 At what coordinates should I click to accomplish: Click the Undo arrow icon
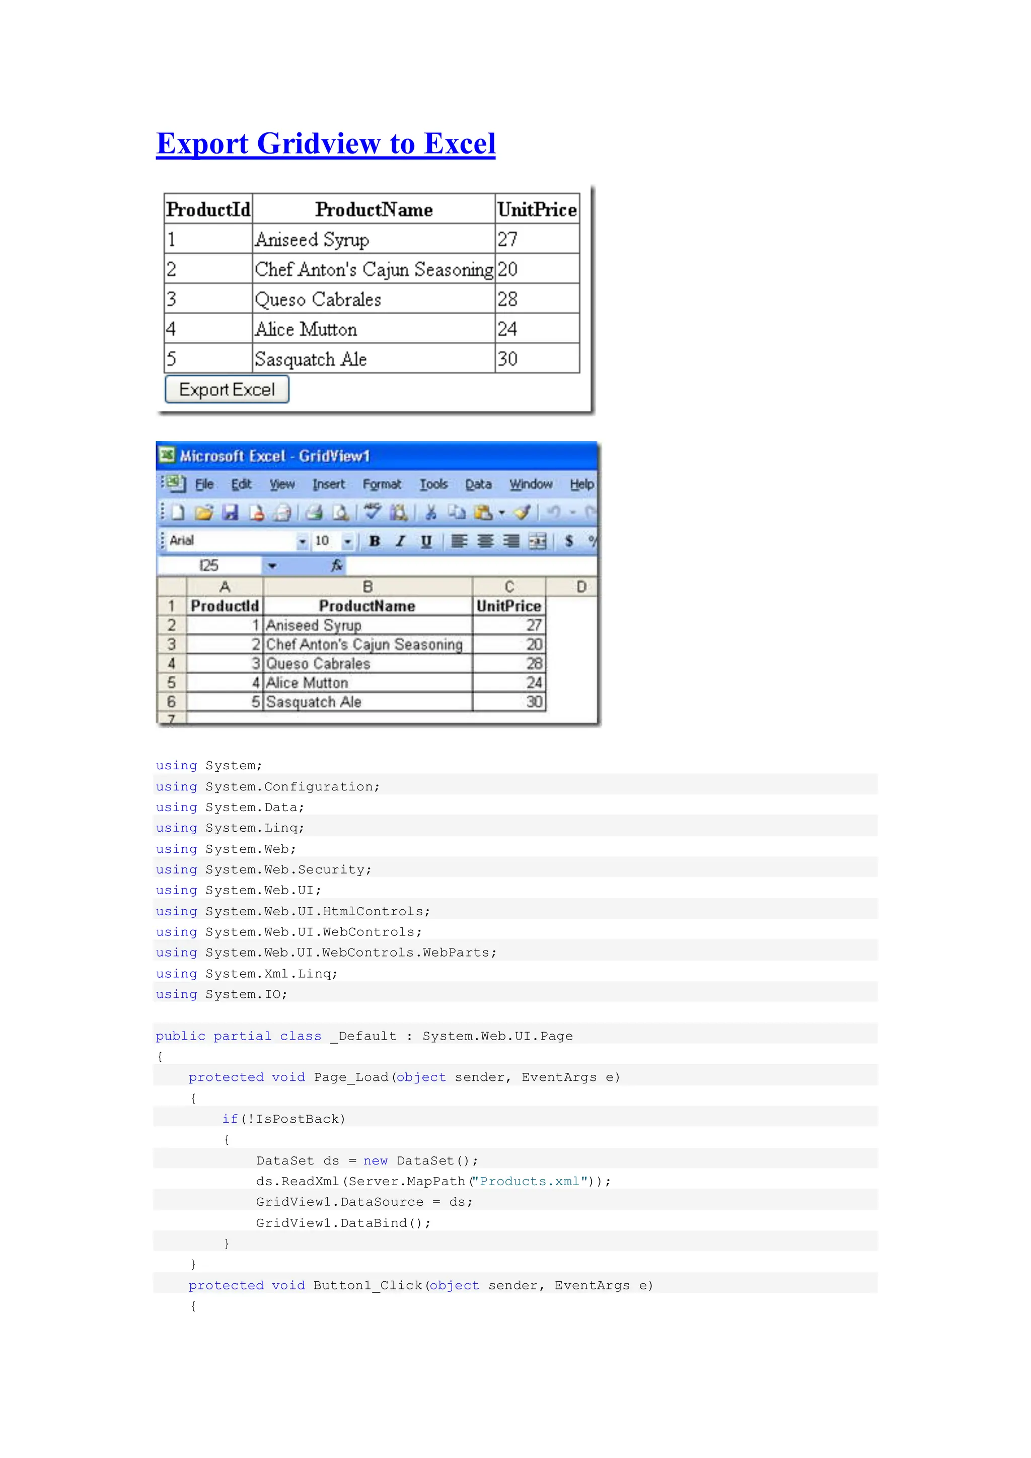pos(554,512)
